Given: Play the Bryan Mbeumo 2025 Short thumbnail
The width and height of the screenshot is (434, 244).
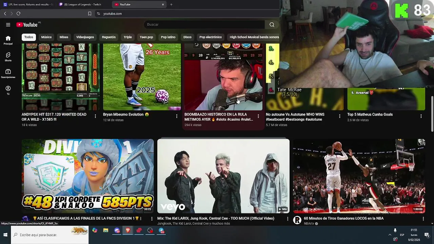Looking at the screenshot, I should tap(142, 77).
